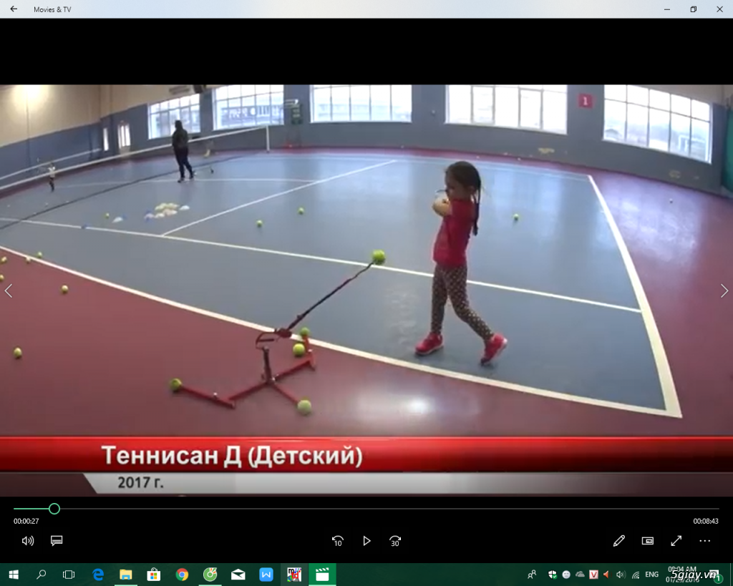This screenshot has width=733, height=586.
Task: Open the volume control
Action: (28, 541)
